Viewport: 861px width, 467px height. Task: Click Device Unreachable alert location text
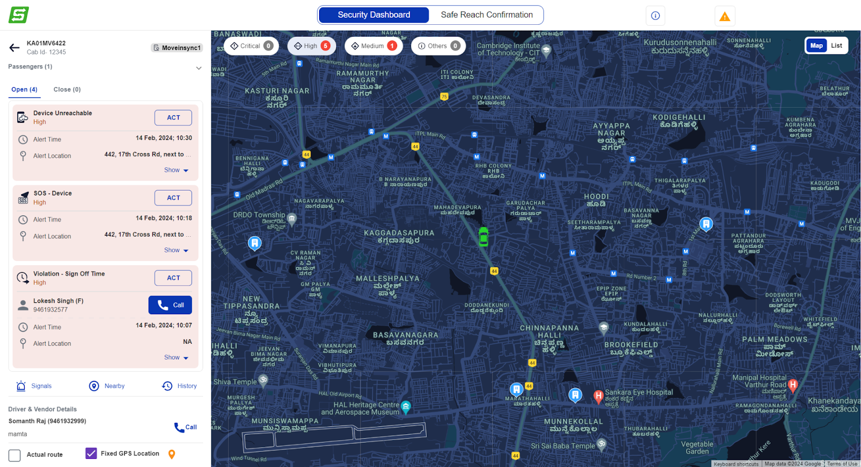(147, 154)
